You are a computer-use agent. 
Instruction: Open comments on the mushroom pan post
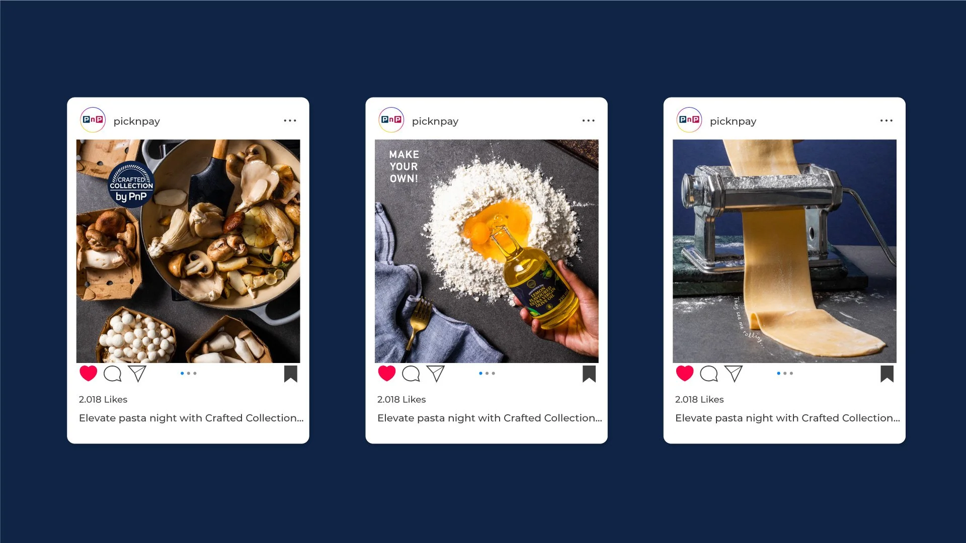[x=113, y=374]
